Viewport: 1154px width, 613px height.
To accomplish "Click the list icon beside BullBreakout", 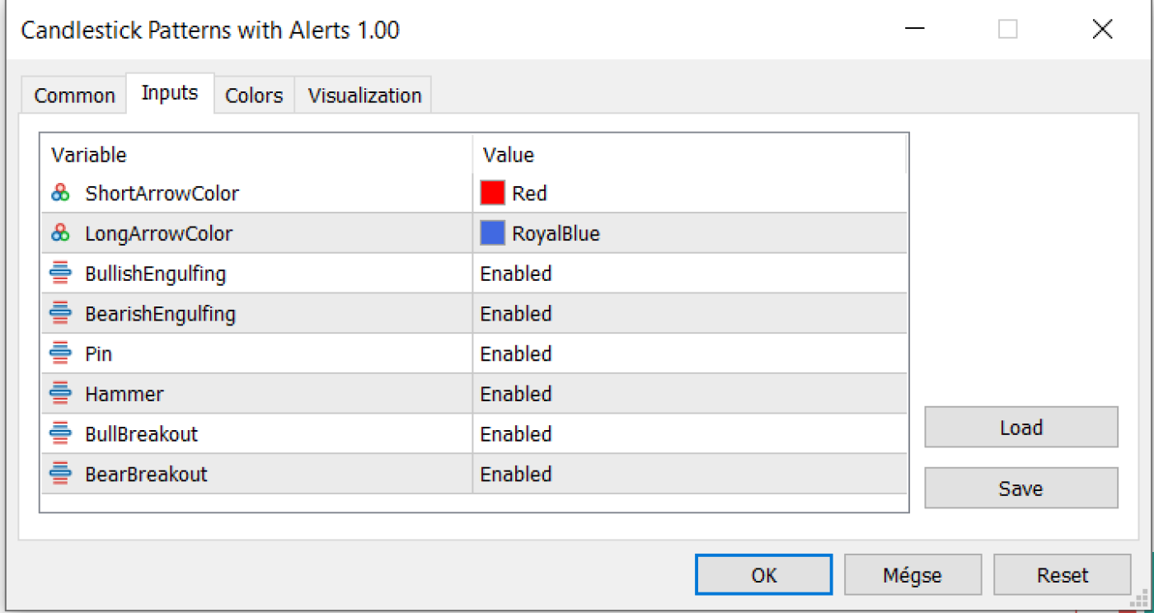I will [59, 433].
